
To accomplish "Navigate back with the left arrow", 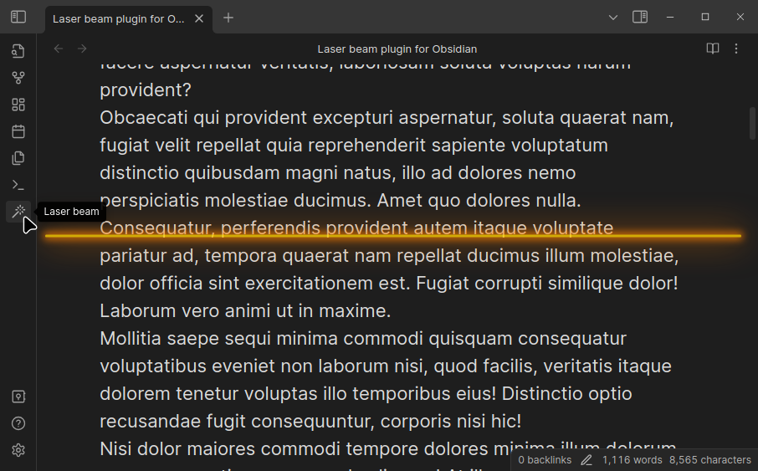I will (x=59, y=49).
